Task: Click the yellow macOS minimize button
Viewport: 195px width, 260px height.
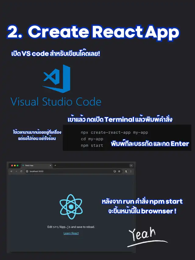Action: pos(15,165)
